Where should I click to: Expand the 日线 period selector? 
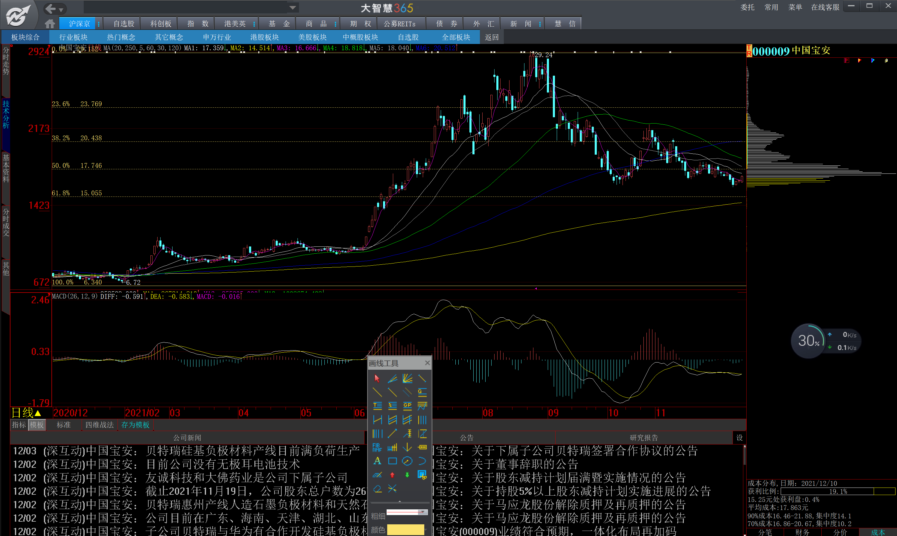pyautogui.click(x=26, y=412)
